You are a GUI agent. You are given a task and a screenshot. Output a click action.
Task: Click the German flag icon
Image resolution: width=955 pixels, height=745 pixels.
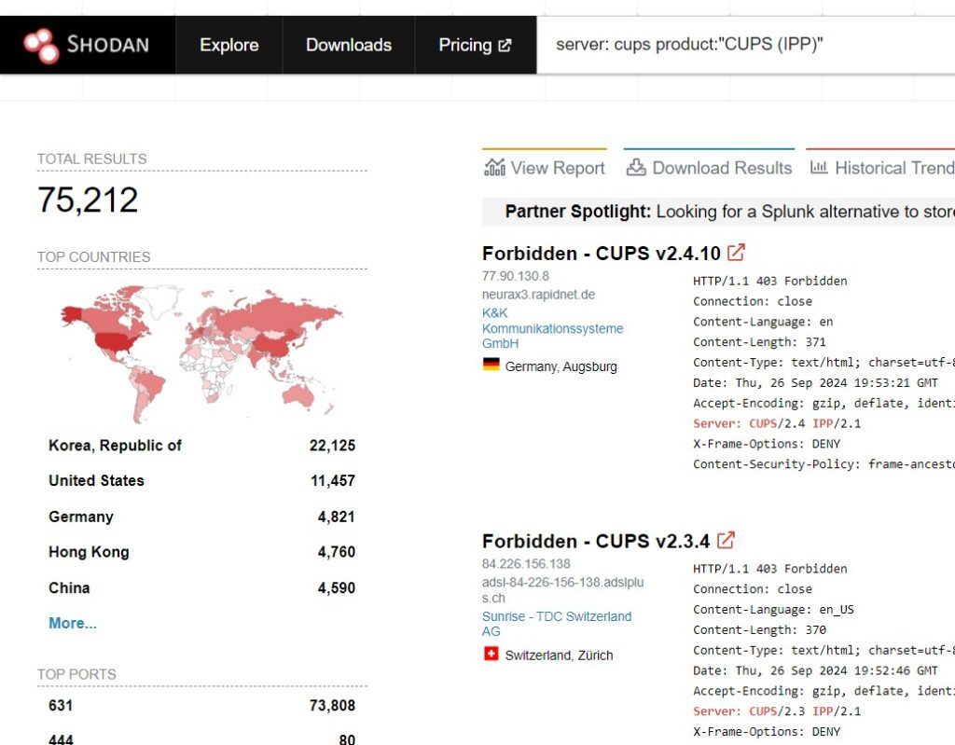click(x=491, y=365)
